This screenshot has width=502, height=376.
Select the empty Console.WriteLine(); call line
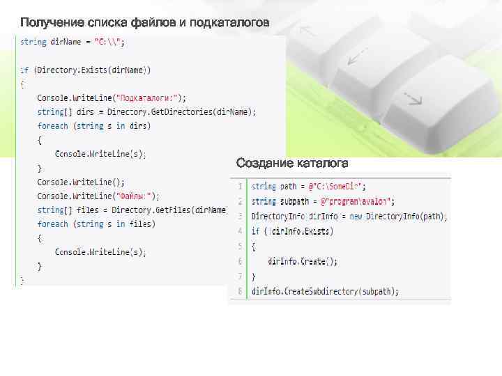(x=81, y=182)
